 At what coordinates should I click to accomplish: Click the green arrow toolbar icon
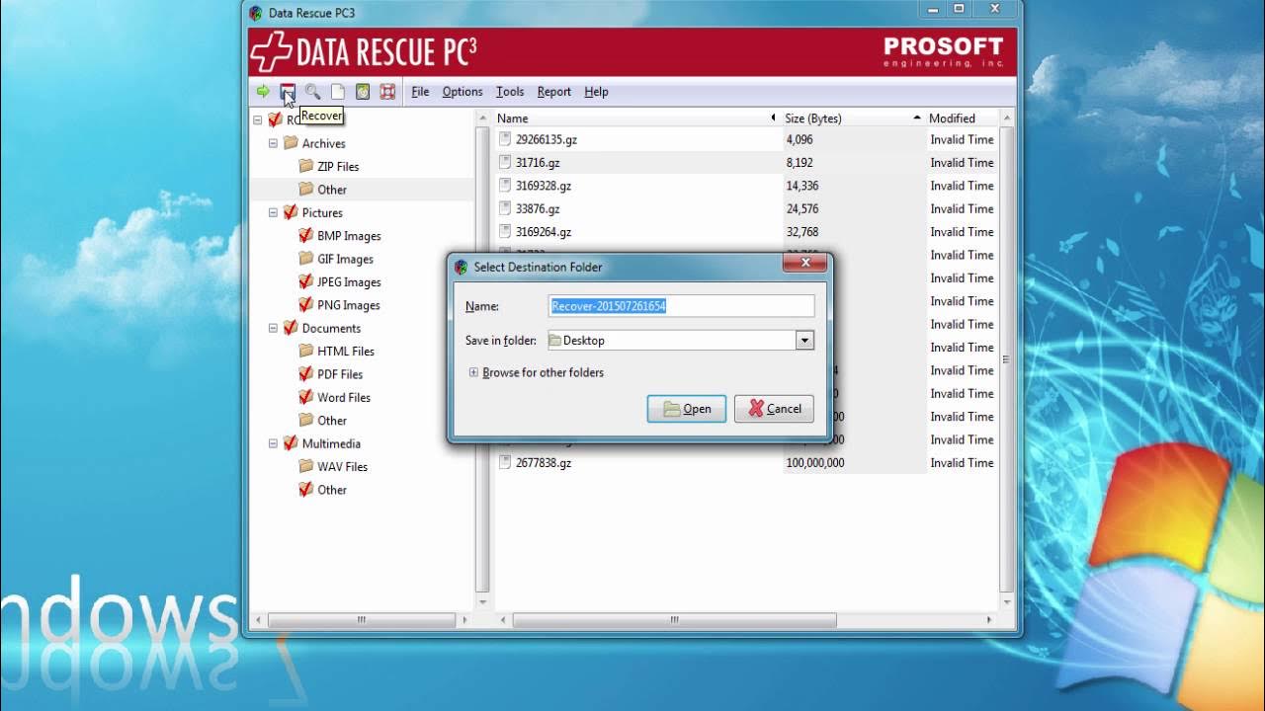pyautogui.click(x=263, y=92)
